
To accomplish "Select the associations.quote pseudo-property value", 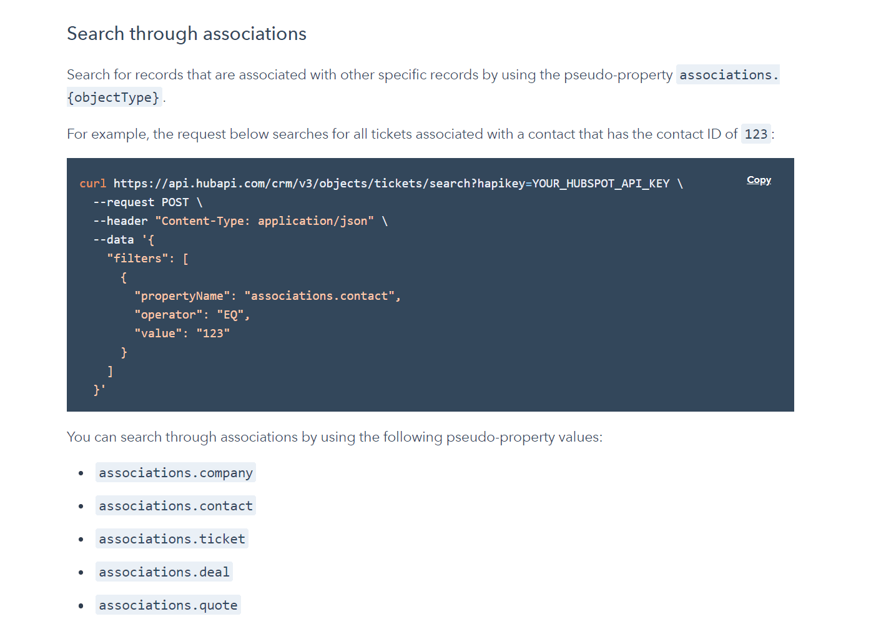I will click(x=168, y=605).
